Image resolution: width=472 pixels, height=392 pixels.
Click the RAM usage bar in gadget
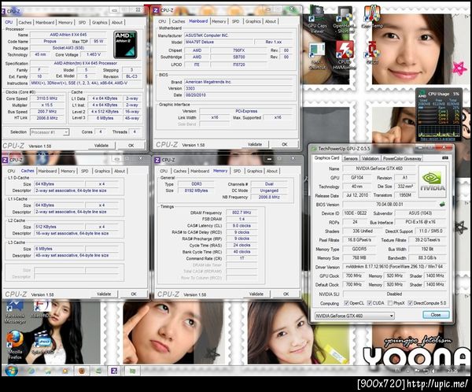(x=426, y=108)
